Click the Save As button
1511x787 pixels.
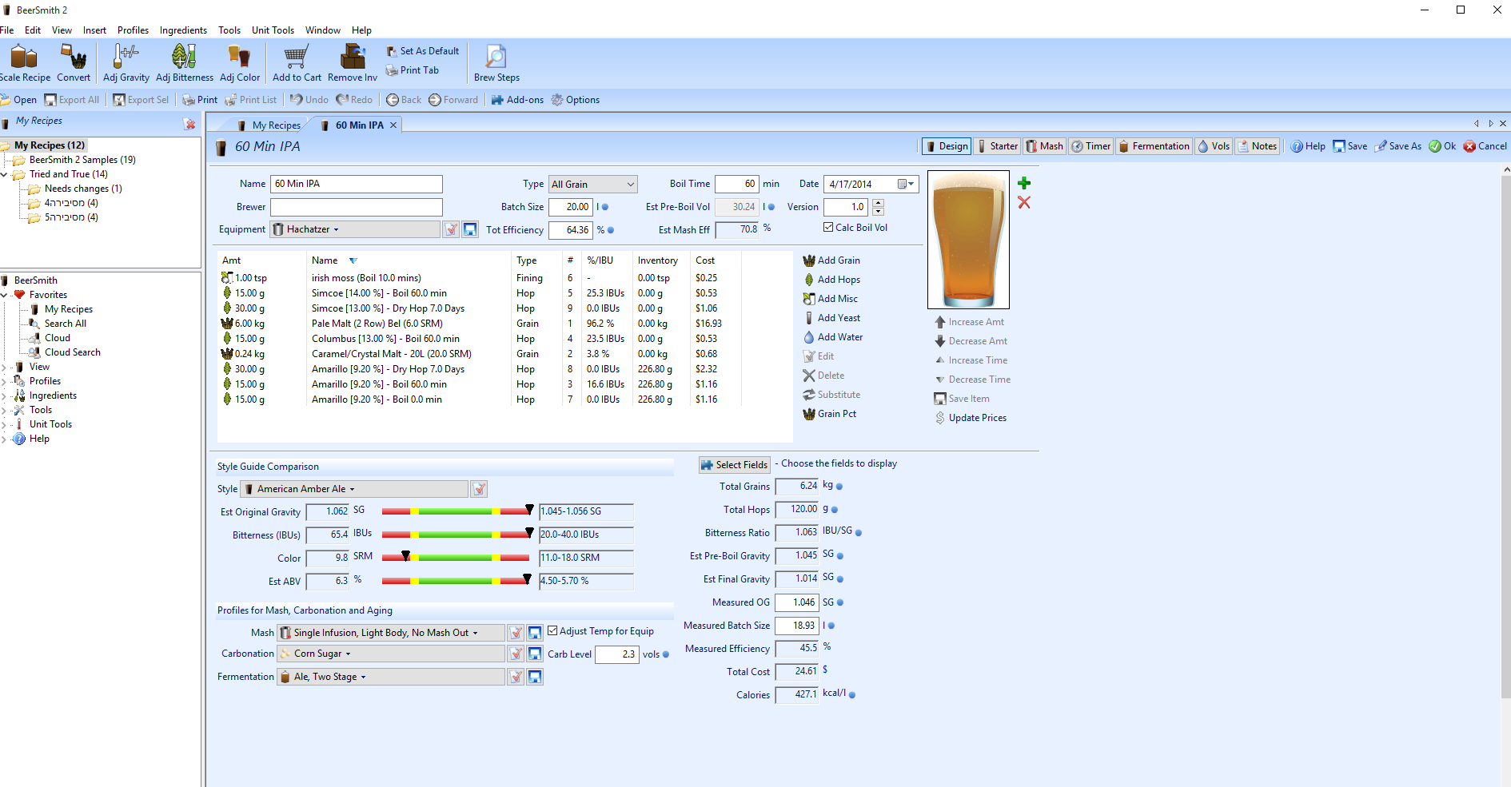pyautogui.click(x=1398, y=146)
